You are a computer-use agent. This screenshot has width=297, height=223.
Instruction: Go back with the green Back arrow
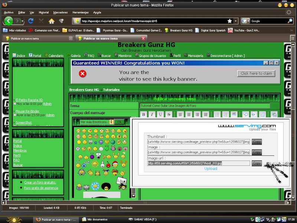pyautogui.click(x=9, y=21)
